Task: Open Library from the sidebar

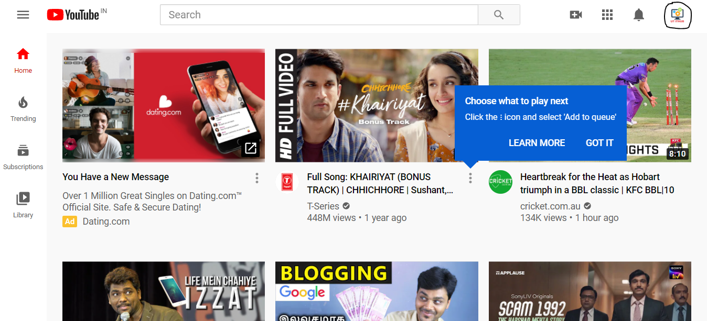Action: click(23, 205)
